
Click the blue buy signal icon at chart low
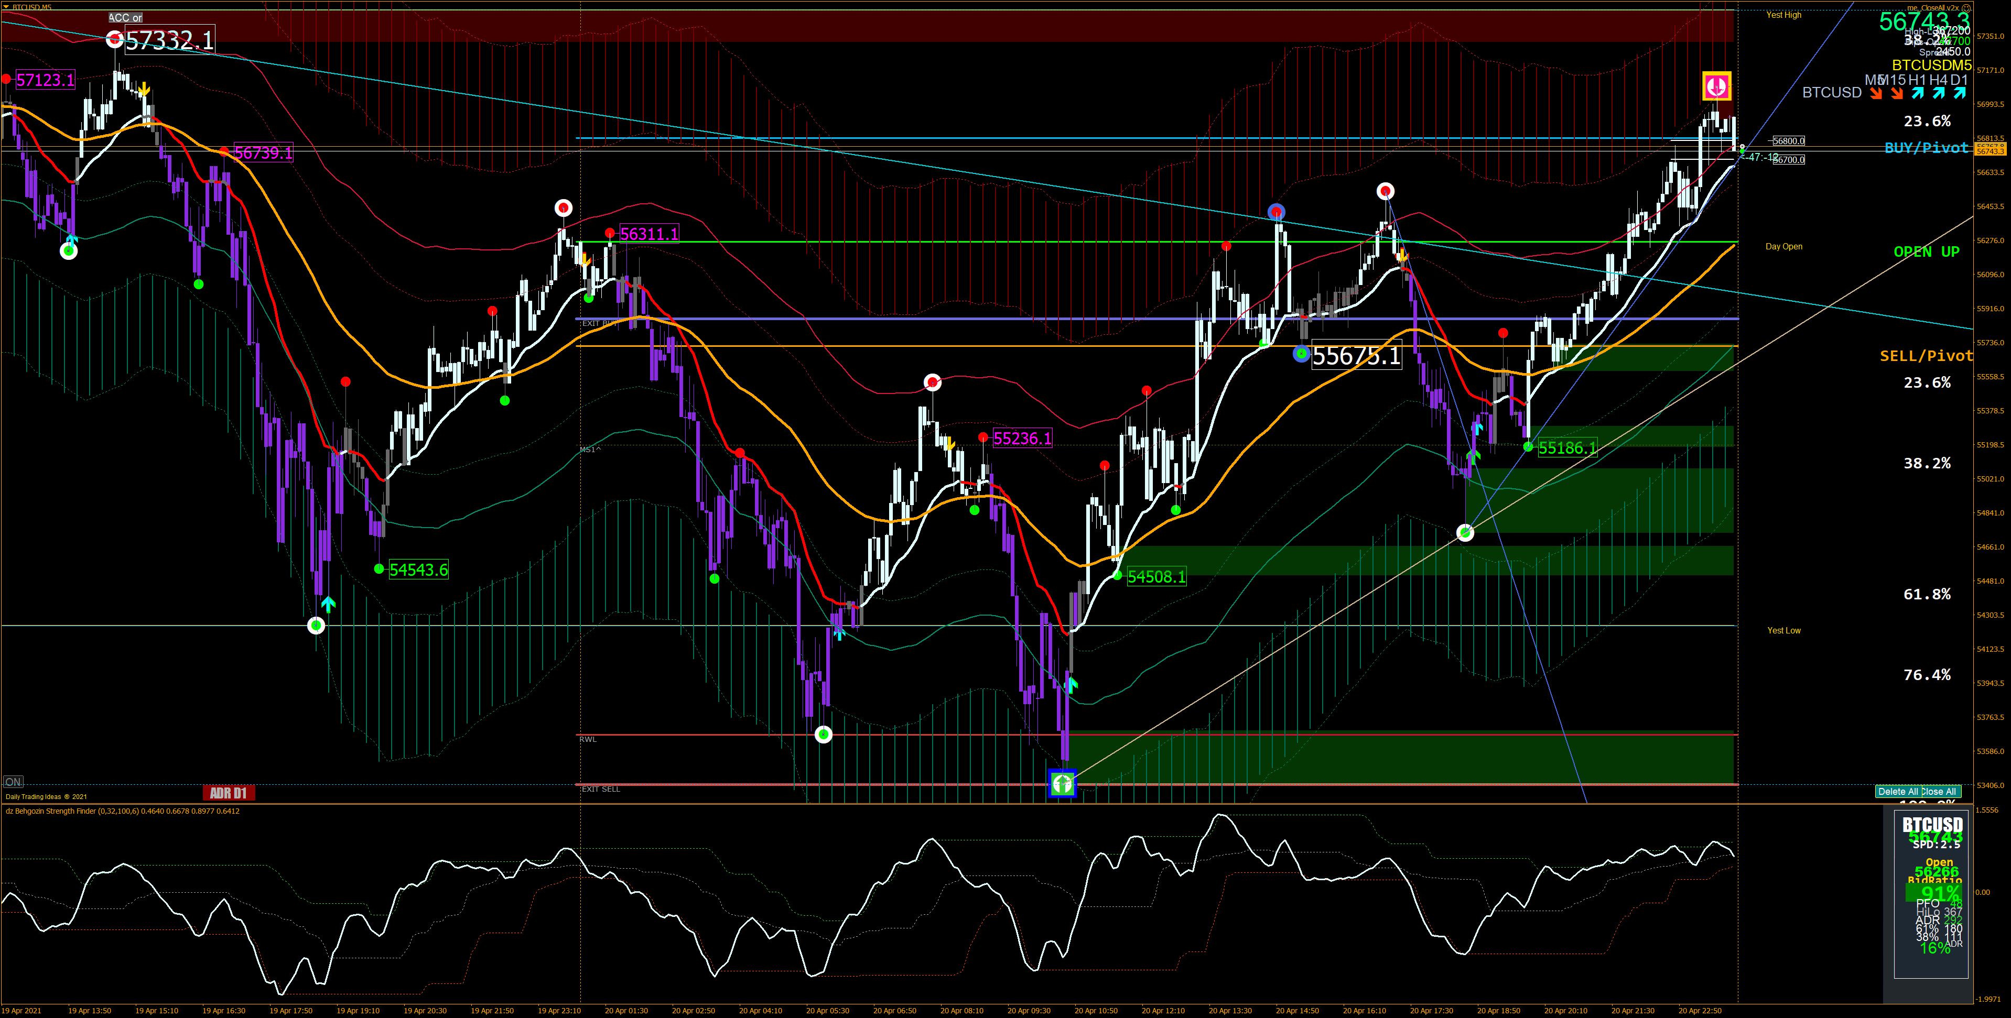point(1062,783)
